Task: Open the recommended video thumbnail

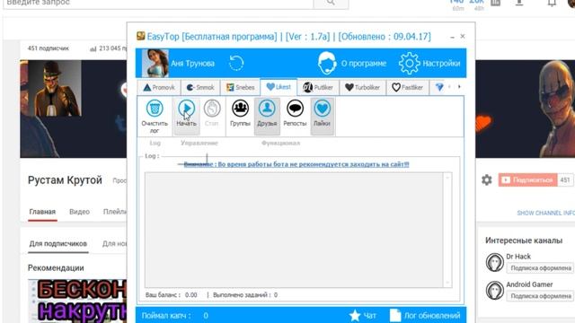Action: (x=77, y=301)
